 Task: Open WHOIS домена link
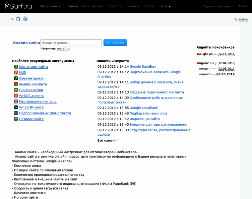(31, 96)
